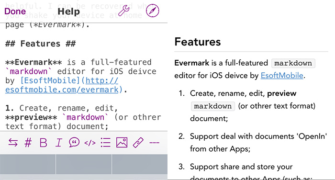This screenshot has width=335, height=180.
Task: Open the wrench settings icon
Action: (x=124, y=11)
